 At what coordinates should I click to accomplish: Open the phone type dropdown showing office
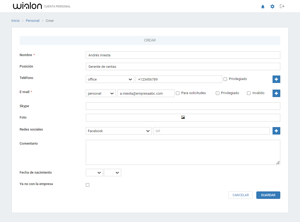pyautogui.click(x=110, y=79)
